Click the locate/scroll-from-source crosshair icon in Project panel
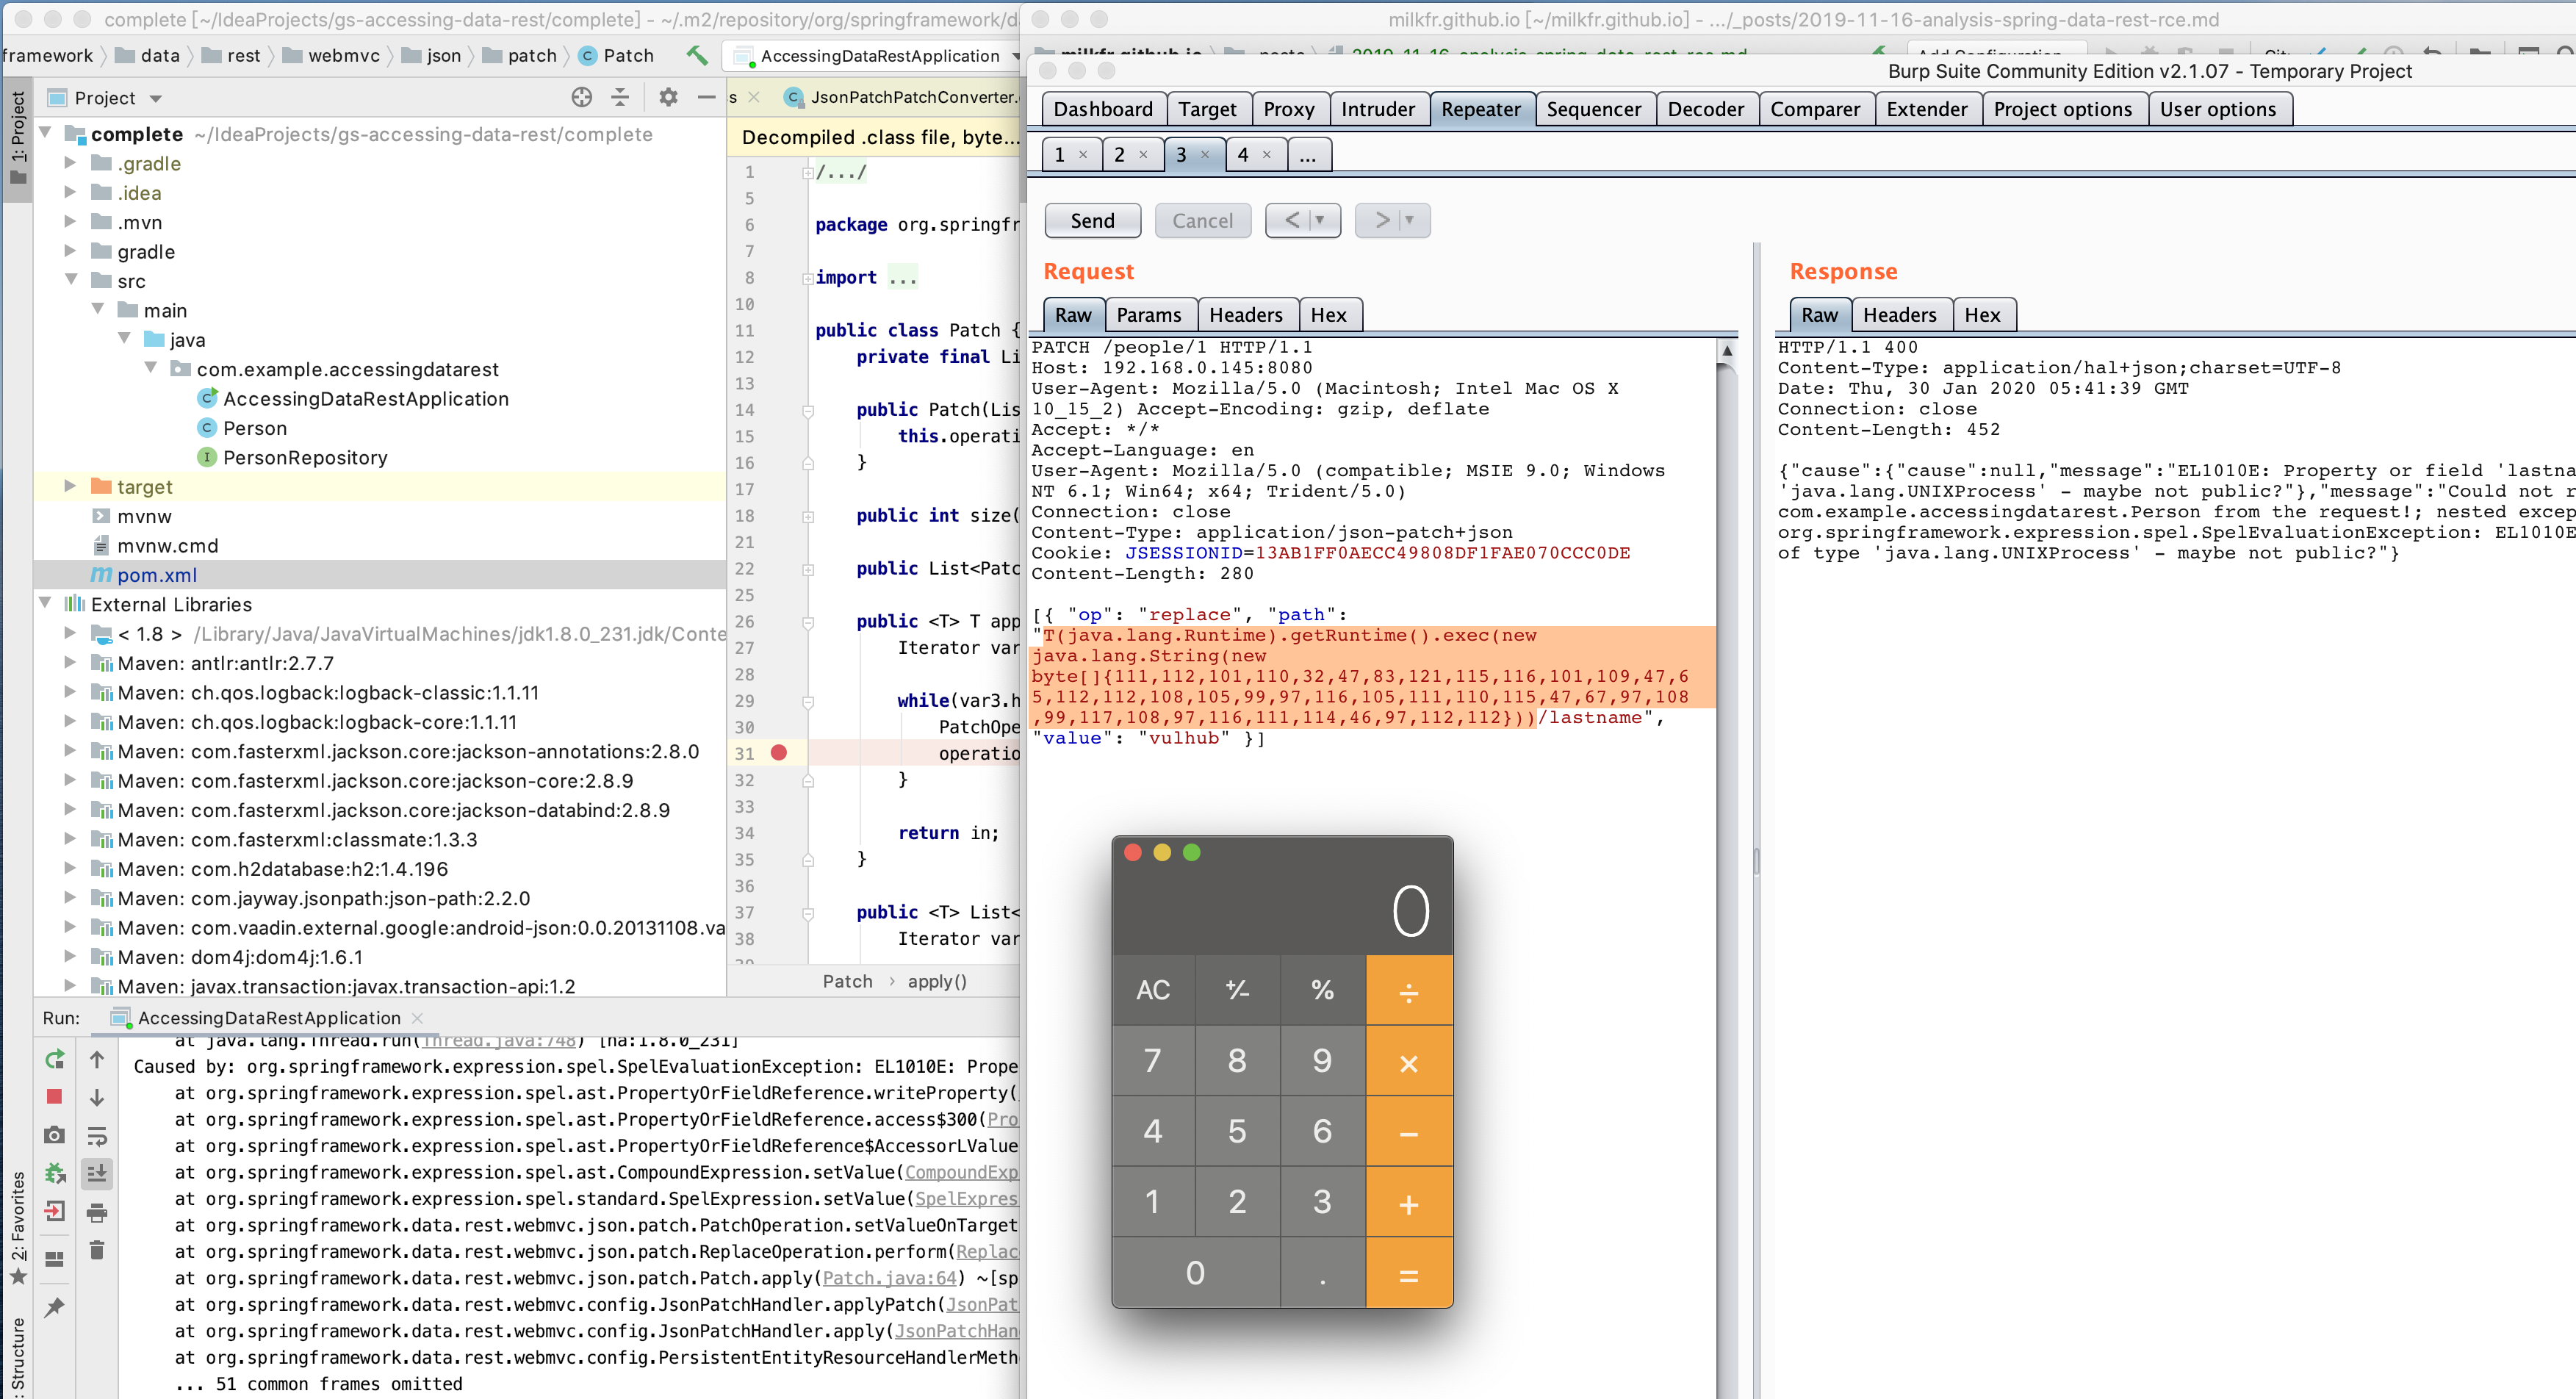 click(581, 97)
